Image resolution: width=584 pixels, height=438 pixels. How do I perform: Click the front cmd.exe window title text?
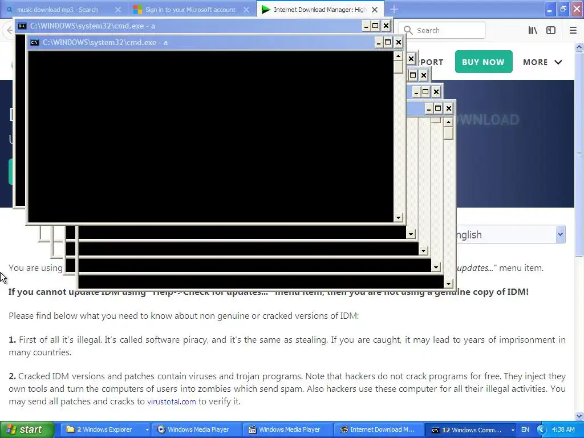tap(105, 42)
